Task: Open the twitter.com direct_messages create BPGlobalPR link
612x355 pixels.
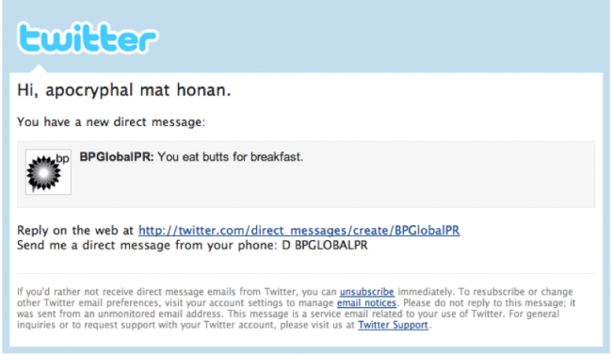Action: tap(299, 231)
